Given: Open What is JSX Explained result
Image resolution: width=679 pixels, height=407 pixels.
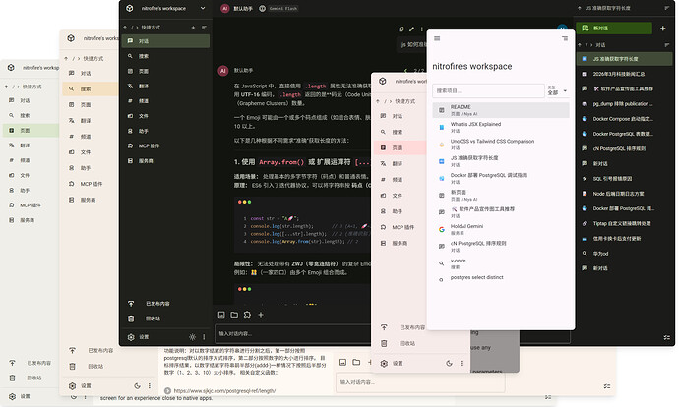Looking at the screenshot, I should click(x=501, y=127).
